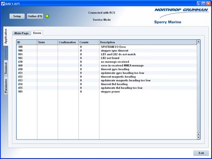Click the green connection status indicator
This screenshot has height=159, width=212.
[47, 16]
